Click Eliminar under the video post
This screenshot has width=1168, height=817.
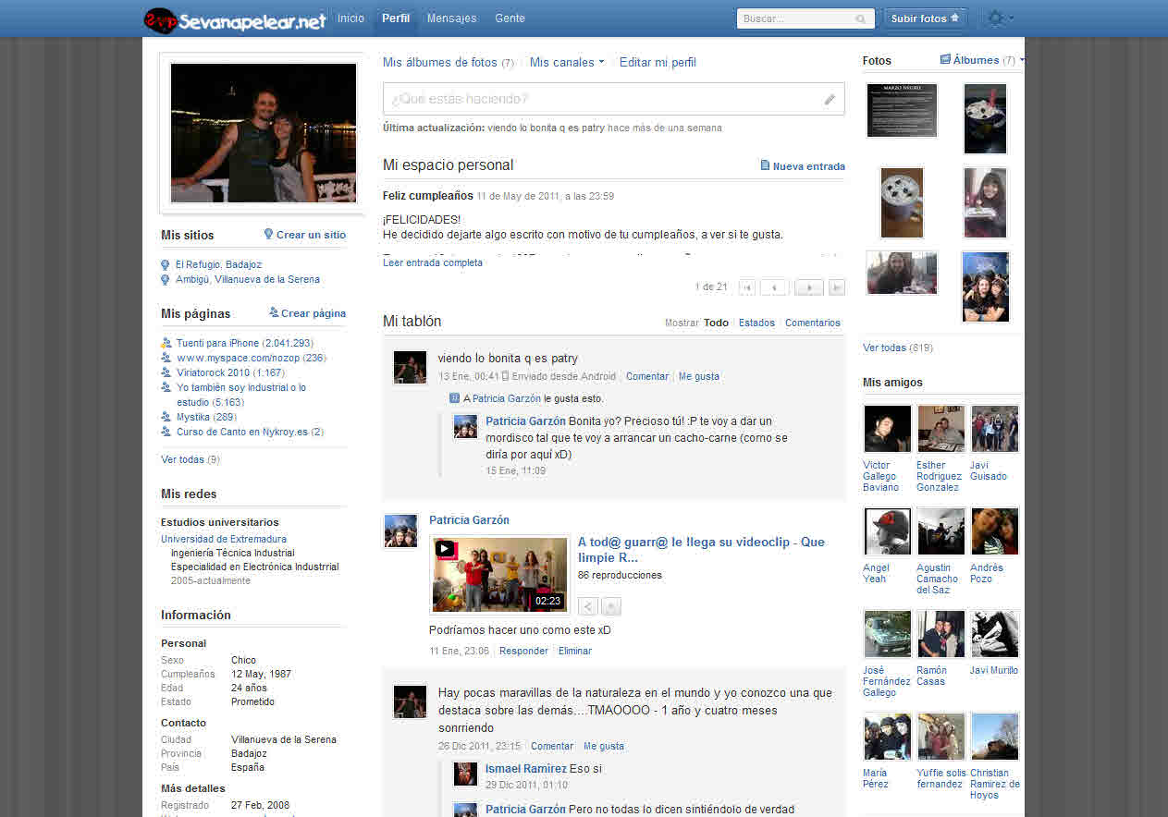point(575,651)
